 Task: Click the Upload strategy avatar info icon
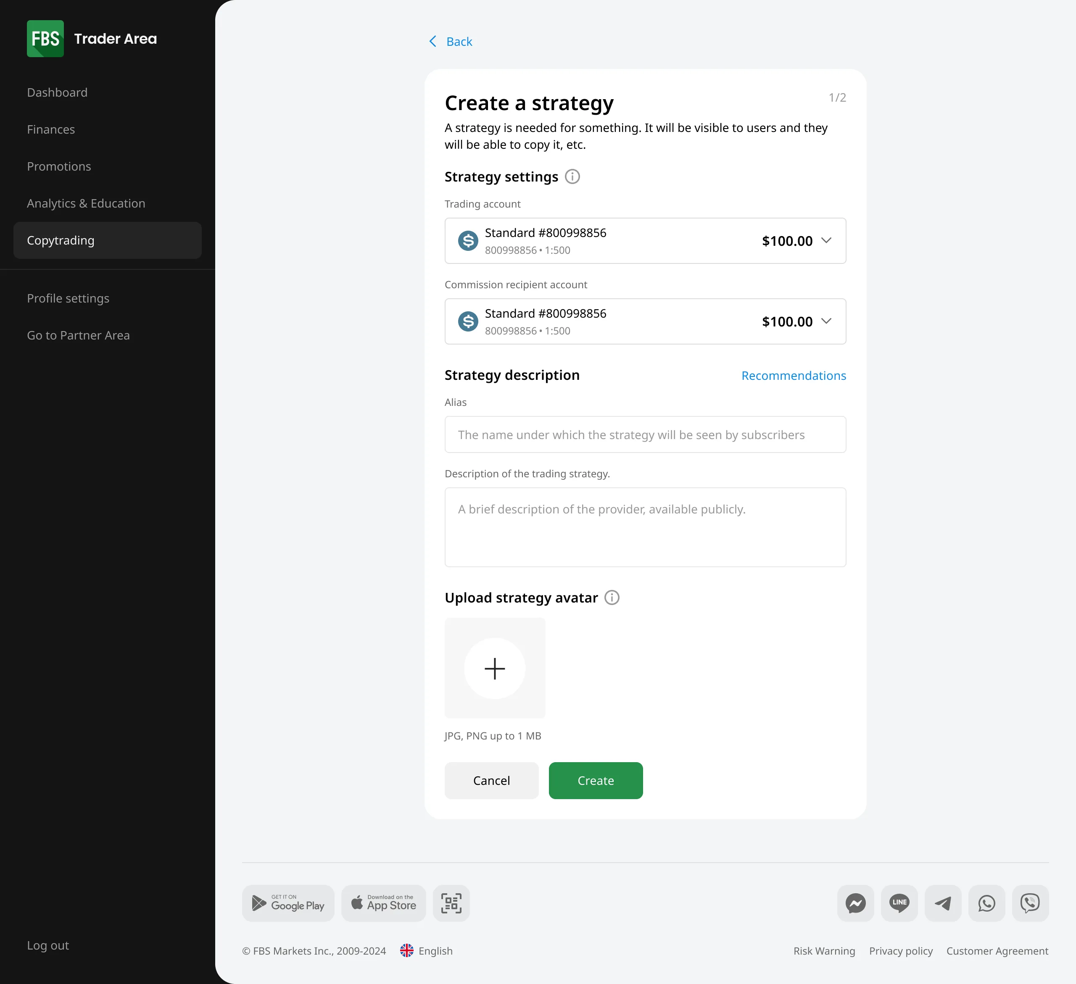pos(612,597)
